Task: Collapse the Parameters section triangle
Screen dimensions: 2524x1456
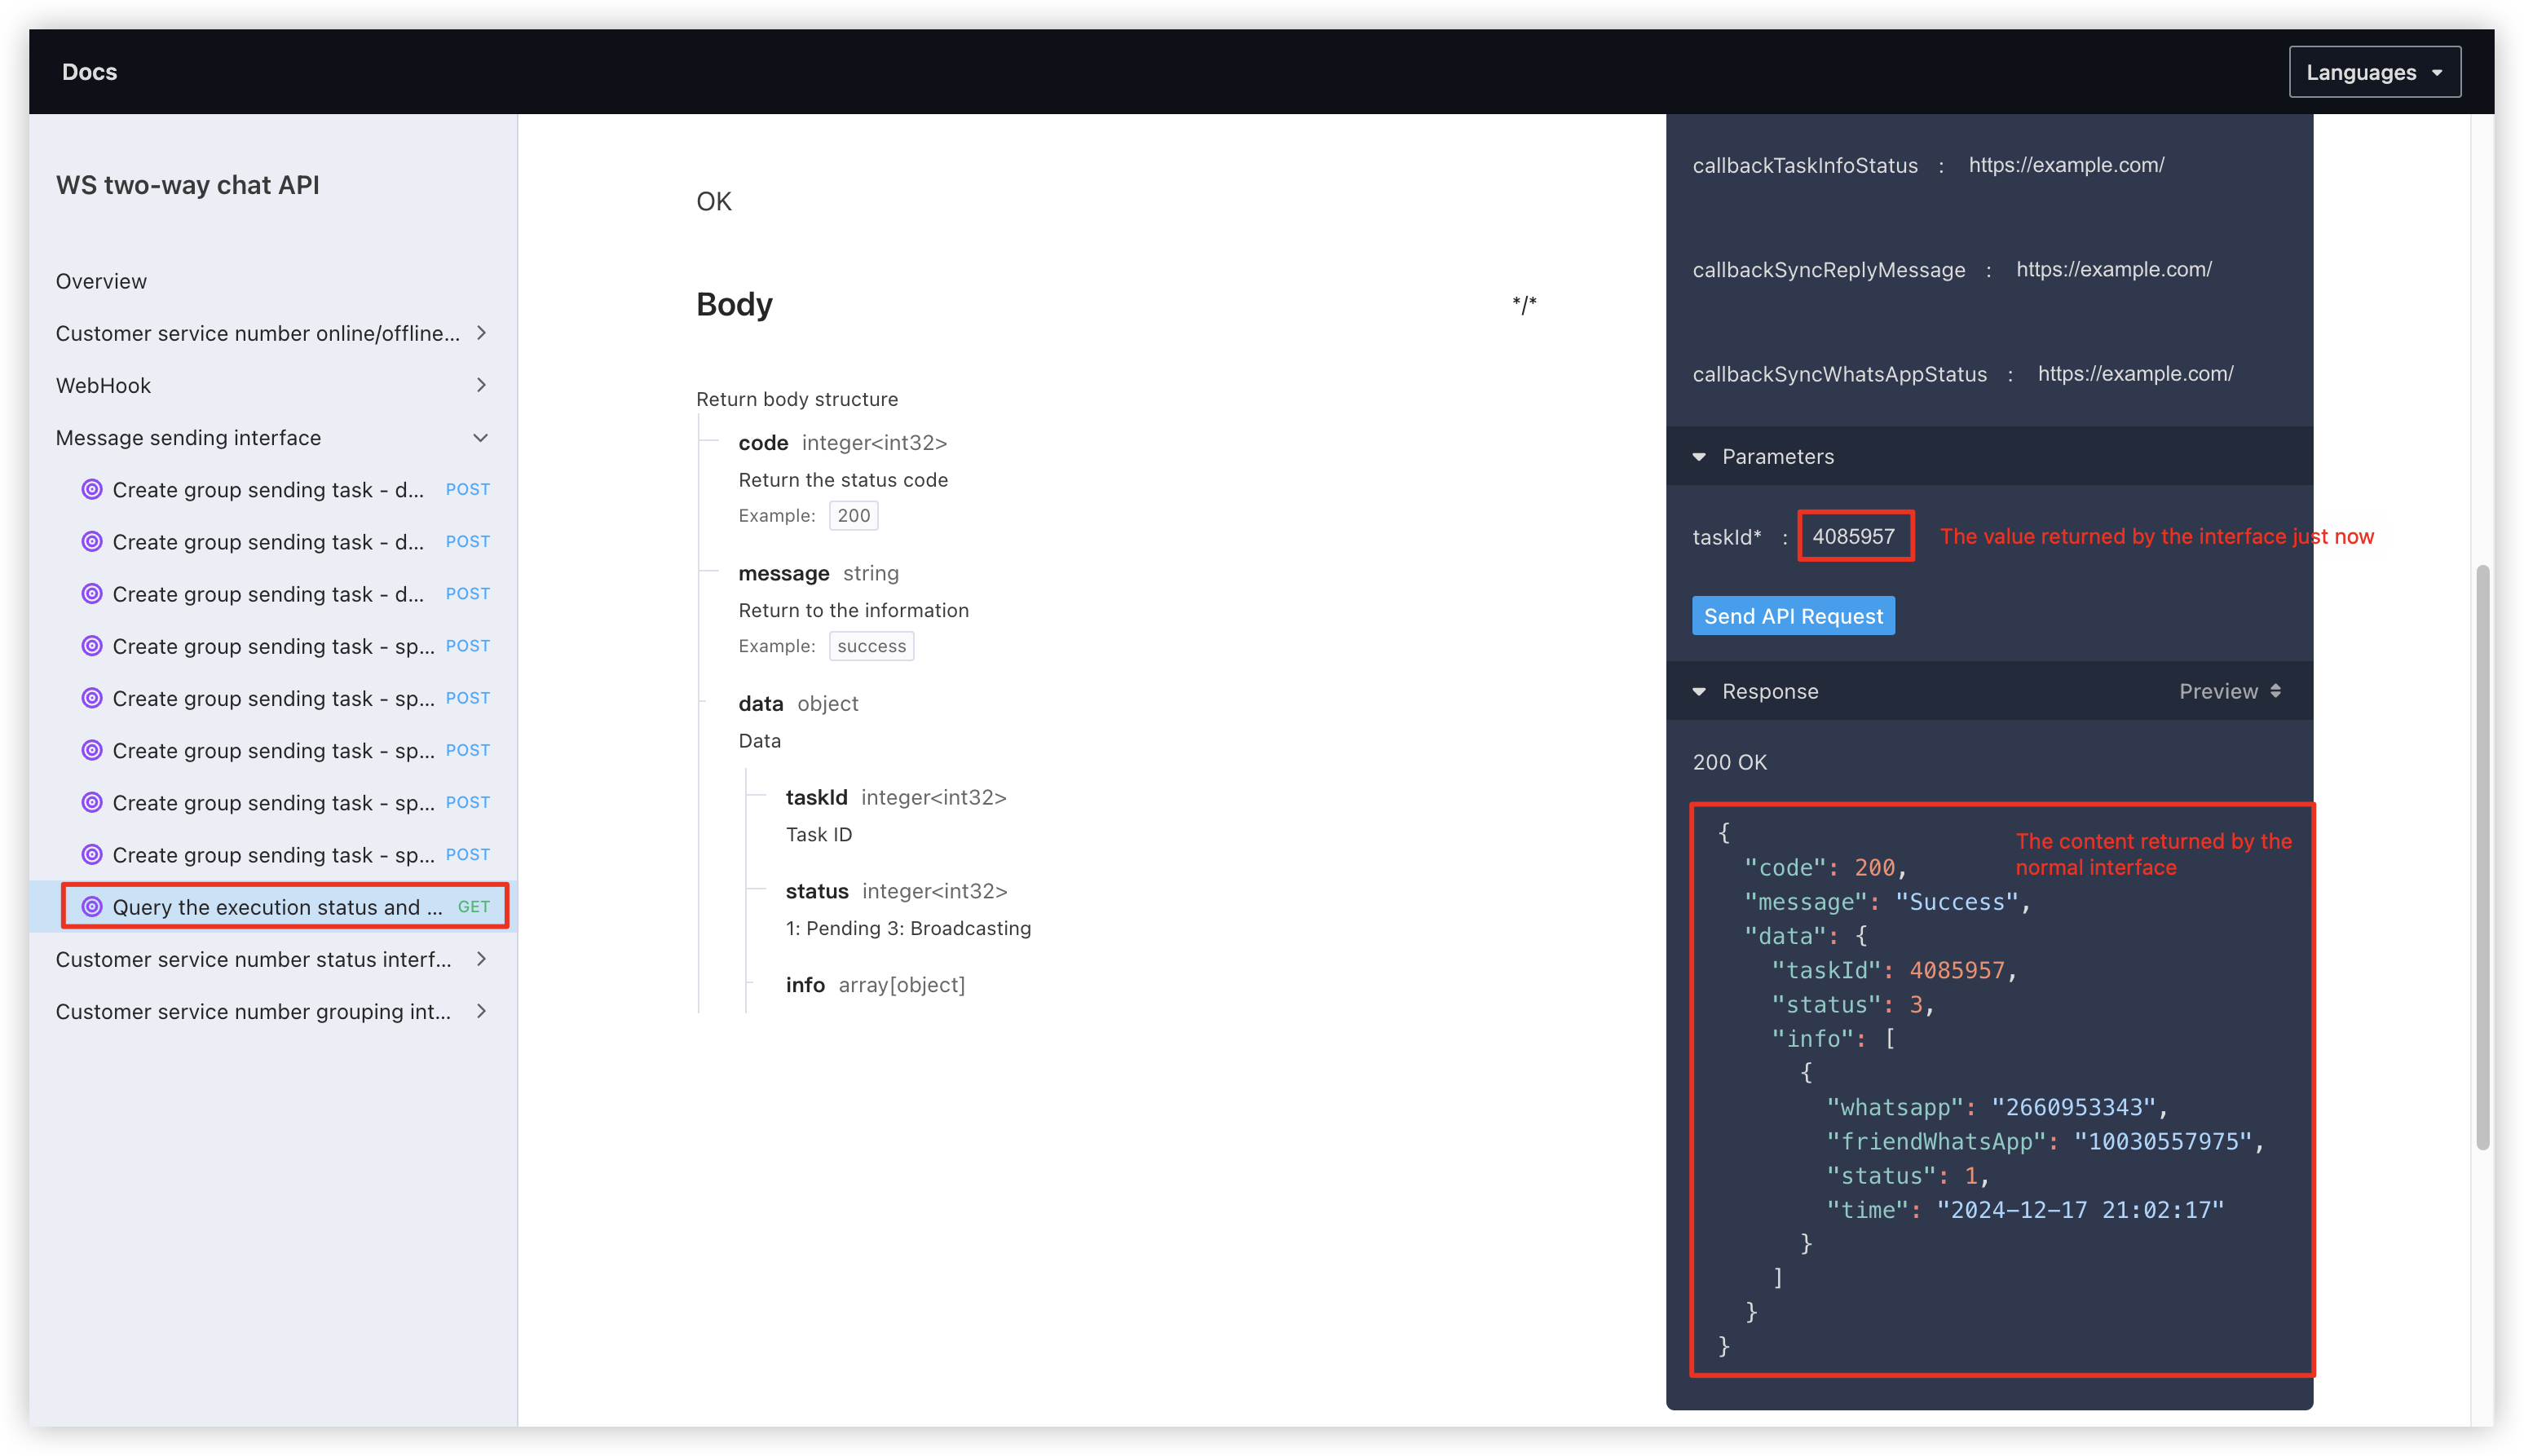Action: (x=1699, y=457)
